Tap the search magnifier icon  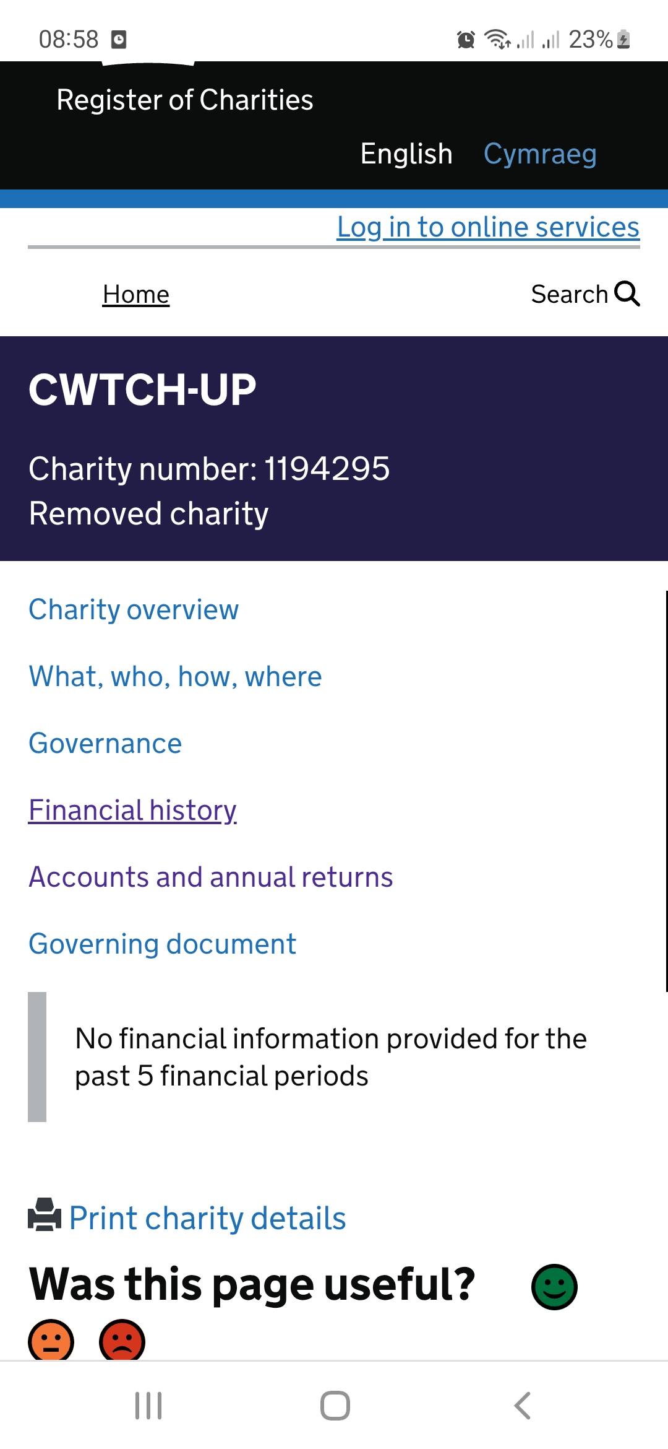tap(627, 294)
